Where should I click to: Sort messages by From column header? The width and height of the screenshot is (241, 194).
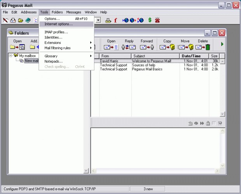coord(115,56)
